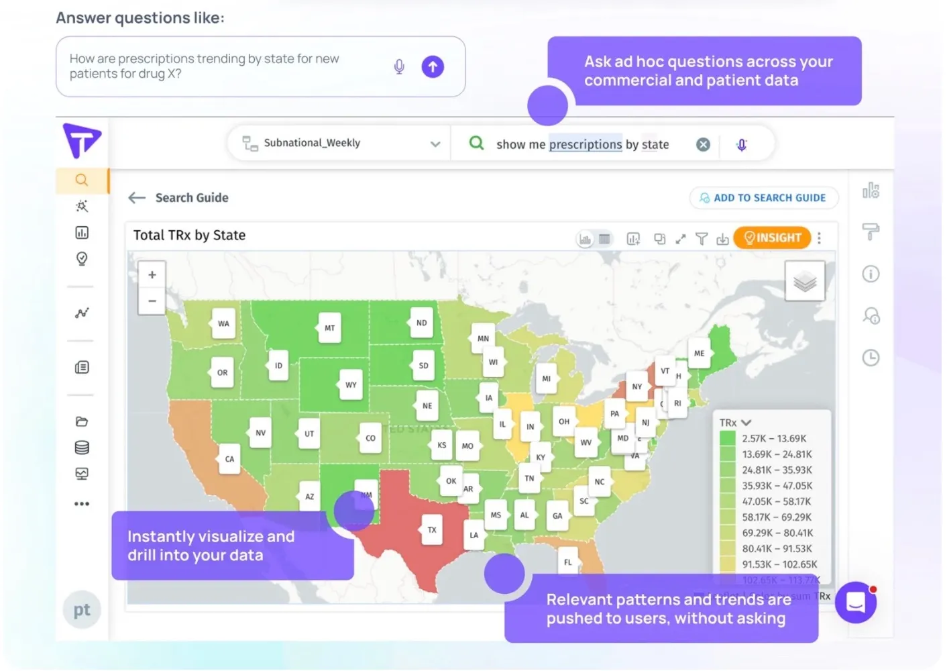Click the WA state label on the map
Viewport: 947px width, 671px height.
pyautogui.click(x=223, y=323)
